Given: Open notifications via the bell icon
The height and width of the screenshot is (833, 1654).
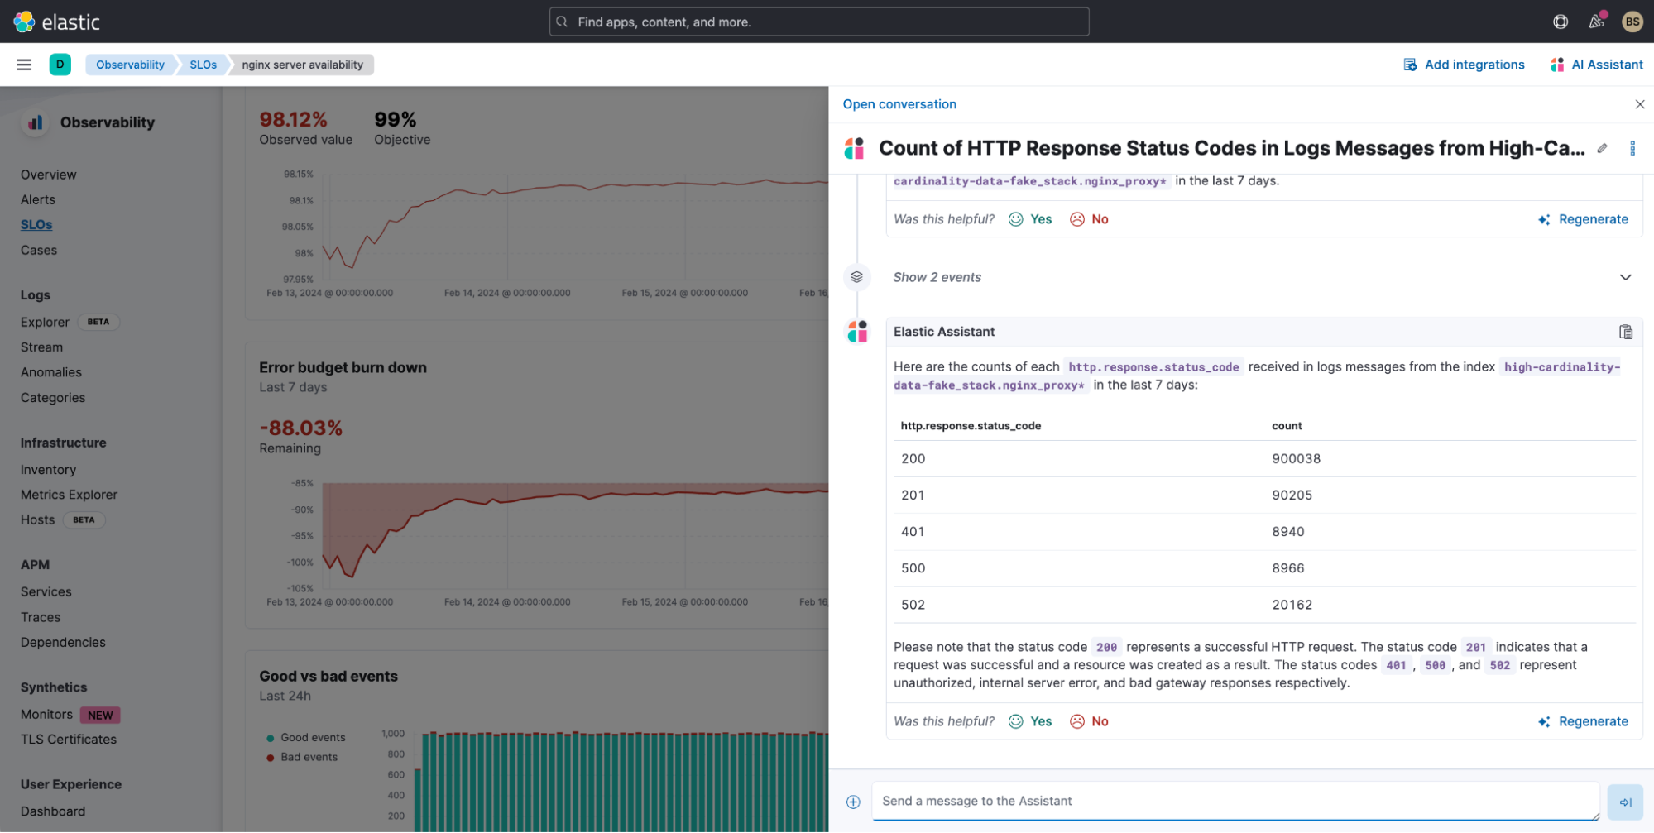Looking at the screenshot, I should (1597, 21).
